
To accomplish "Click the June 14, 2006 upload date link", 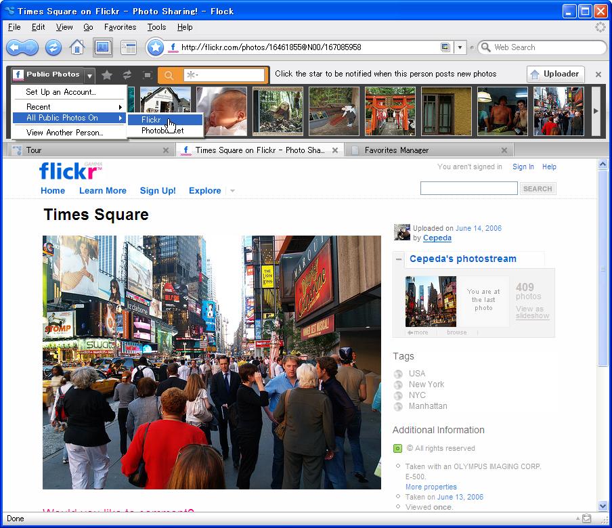I will point(479,228).
